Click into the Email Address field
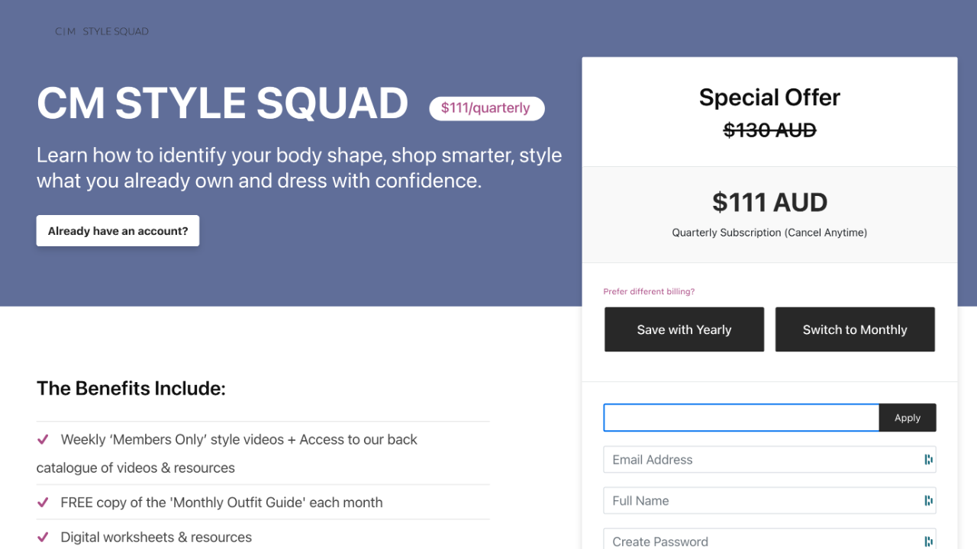The height and width of the screenshot is (549, 977). (x=763, y=460)
